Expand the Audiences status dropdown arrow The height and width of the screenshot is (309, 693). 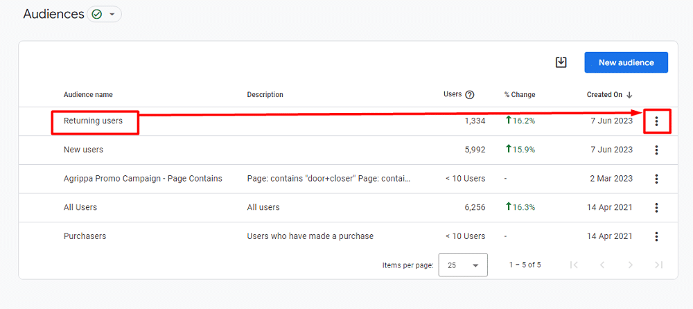112,15
